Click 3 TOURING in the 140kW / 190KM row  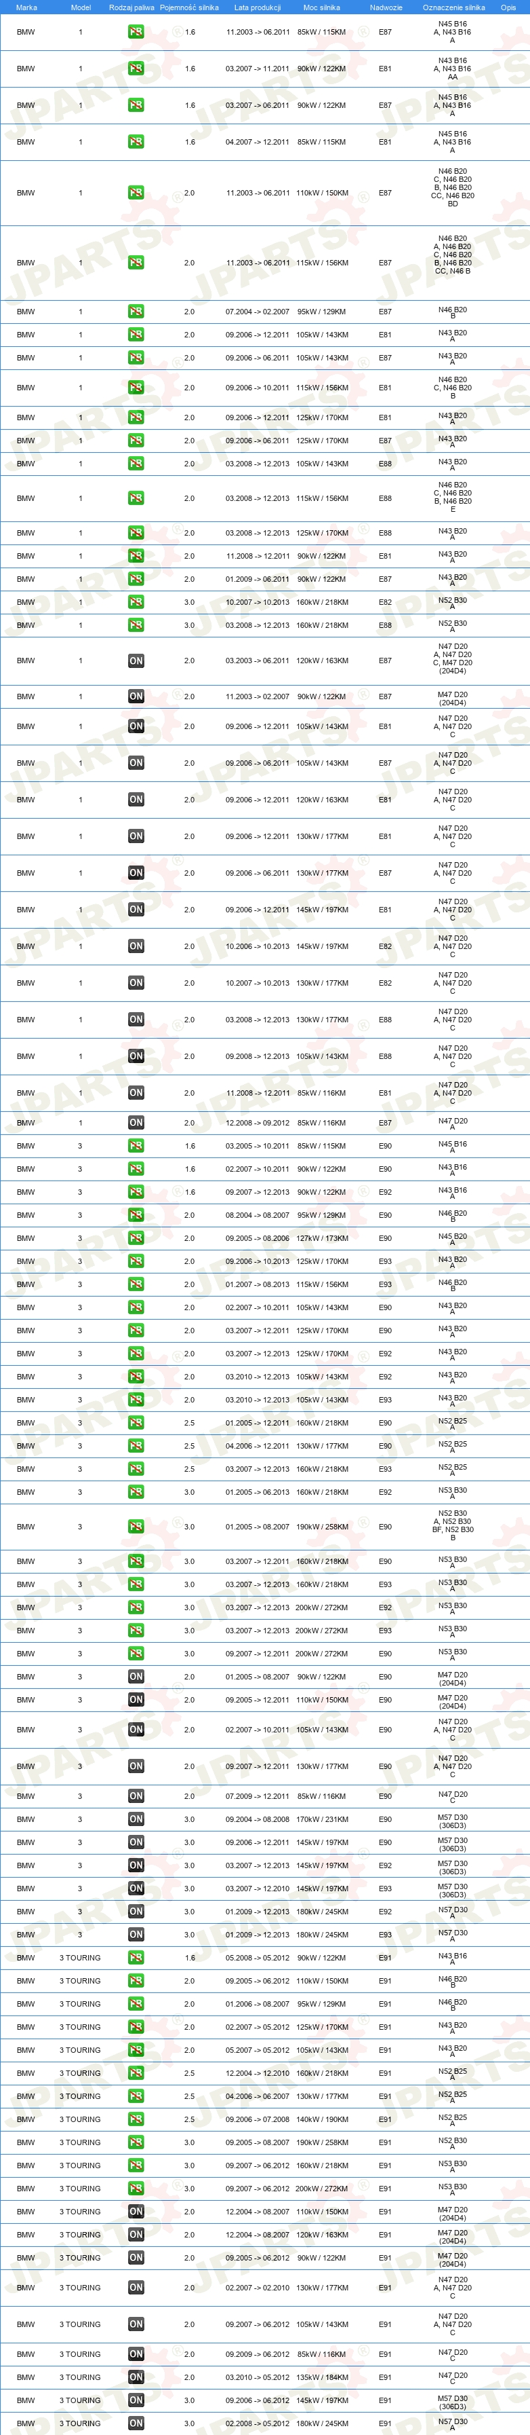(x=80, y=2119)
